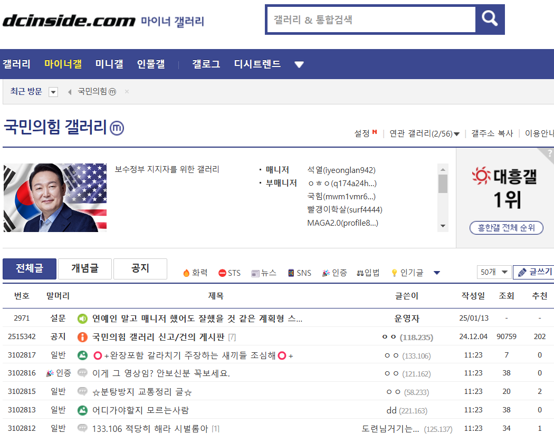Open post '국민의힘 갤러리 신고/건의 게시판'
The height and width of the screenshot is (434, 554).
(x=158, y=337)
